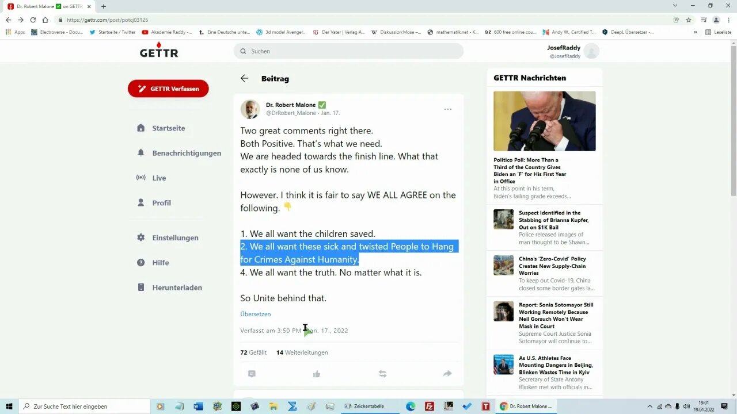Open the post's three-dot options menu
Viewport: 737px width, 414px height.
tap(447, 109)
